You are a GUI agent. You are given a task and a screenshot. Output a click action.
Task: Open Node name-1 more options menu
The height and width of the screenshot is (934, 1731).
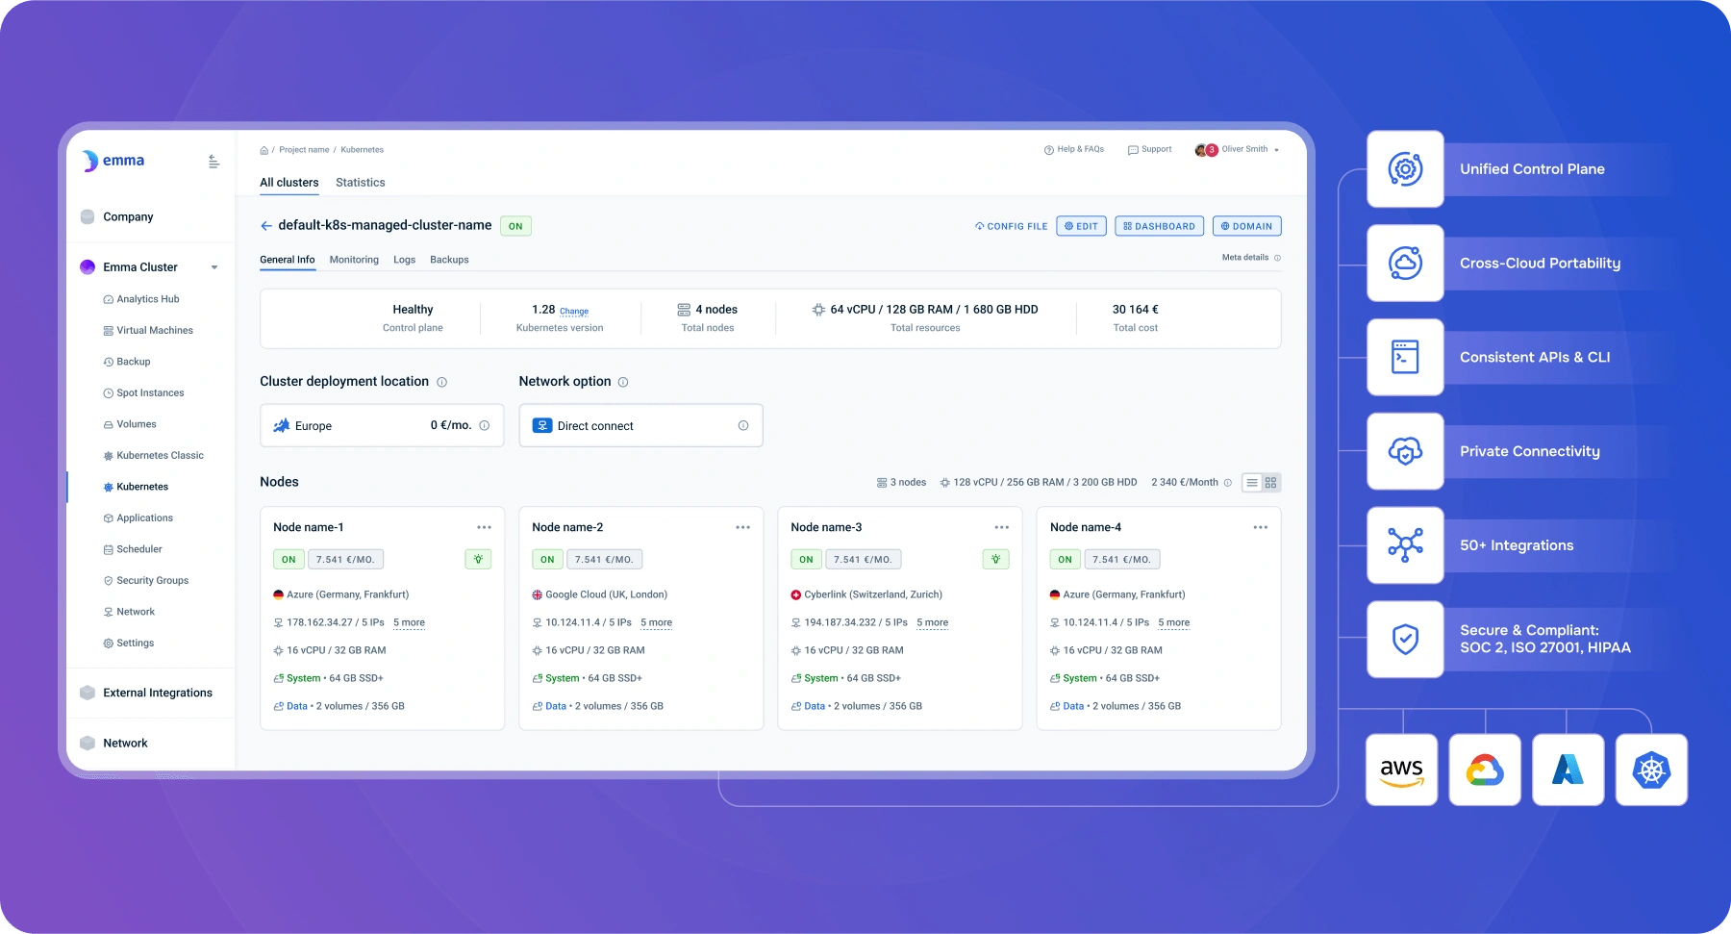[484, 527]
